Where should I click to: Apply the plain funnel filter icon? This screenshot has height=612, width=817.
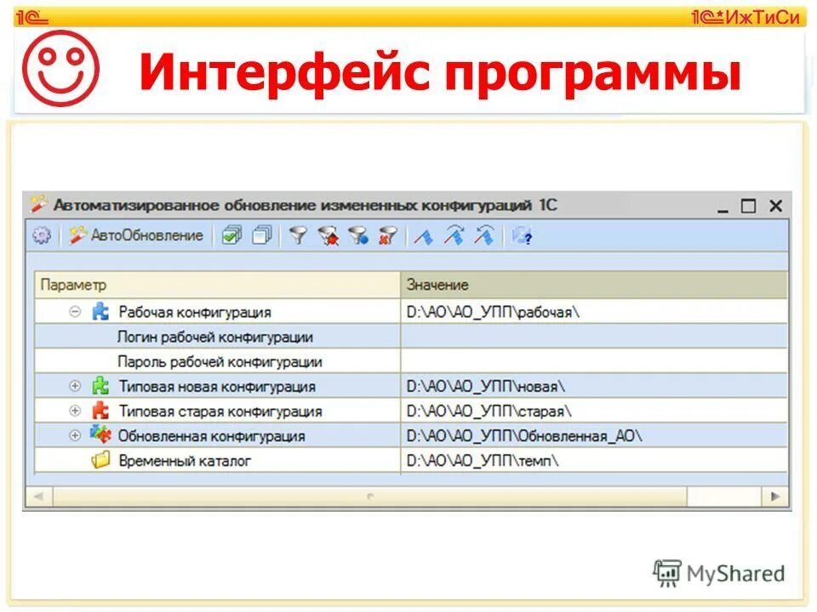coord(298,235)
